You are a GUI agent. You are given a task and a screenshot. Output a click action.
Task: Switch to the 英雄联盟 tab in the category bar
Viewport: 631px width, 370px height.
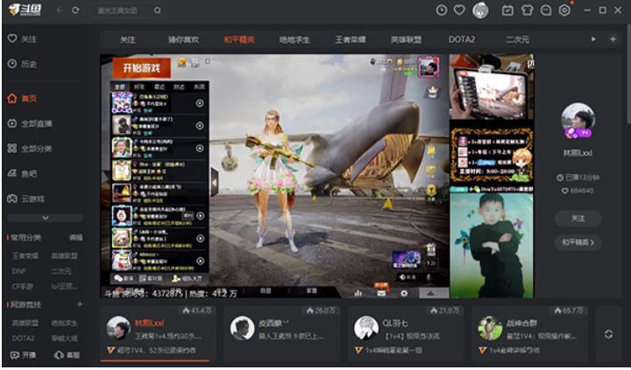pos(406,39)
